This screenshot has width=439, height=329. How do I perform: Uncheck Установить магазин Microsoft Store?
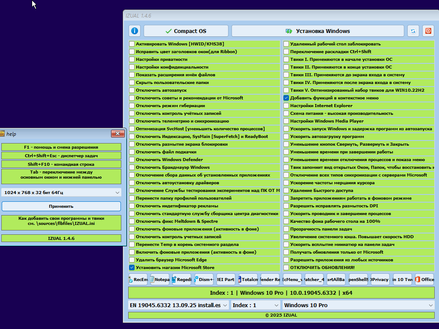132,267
